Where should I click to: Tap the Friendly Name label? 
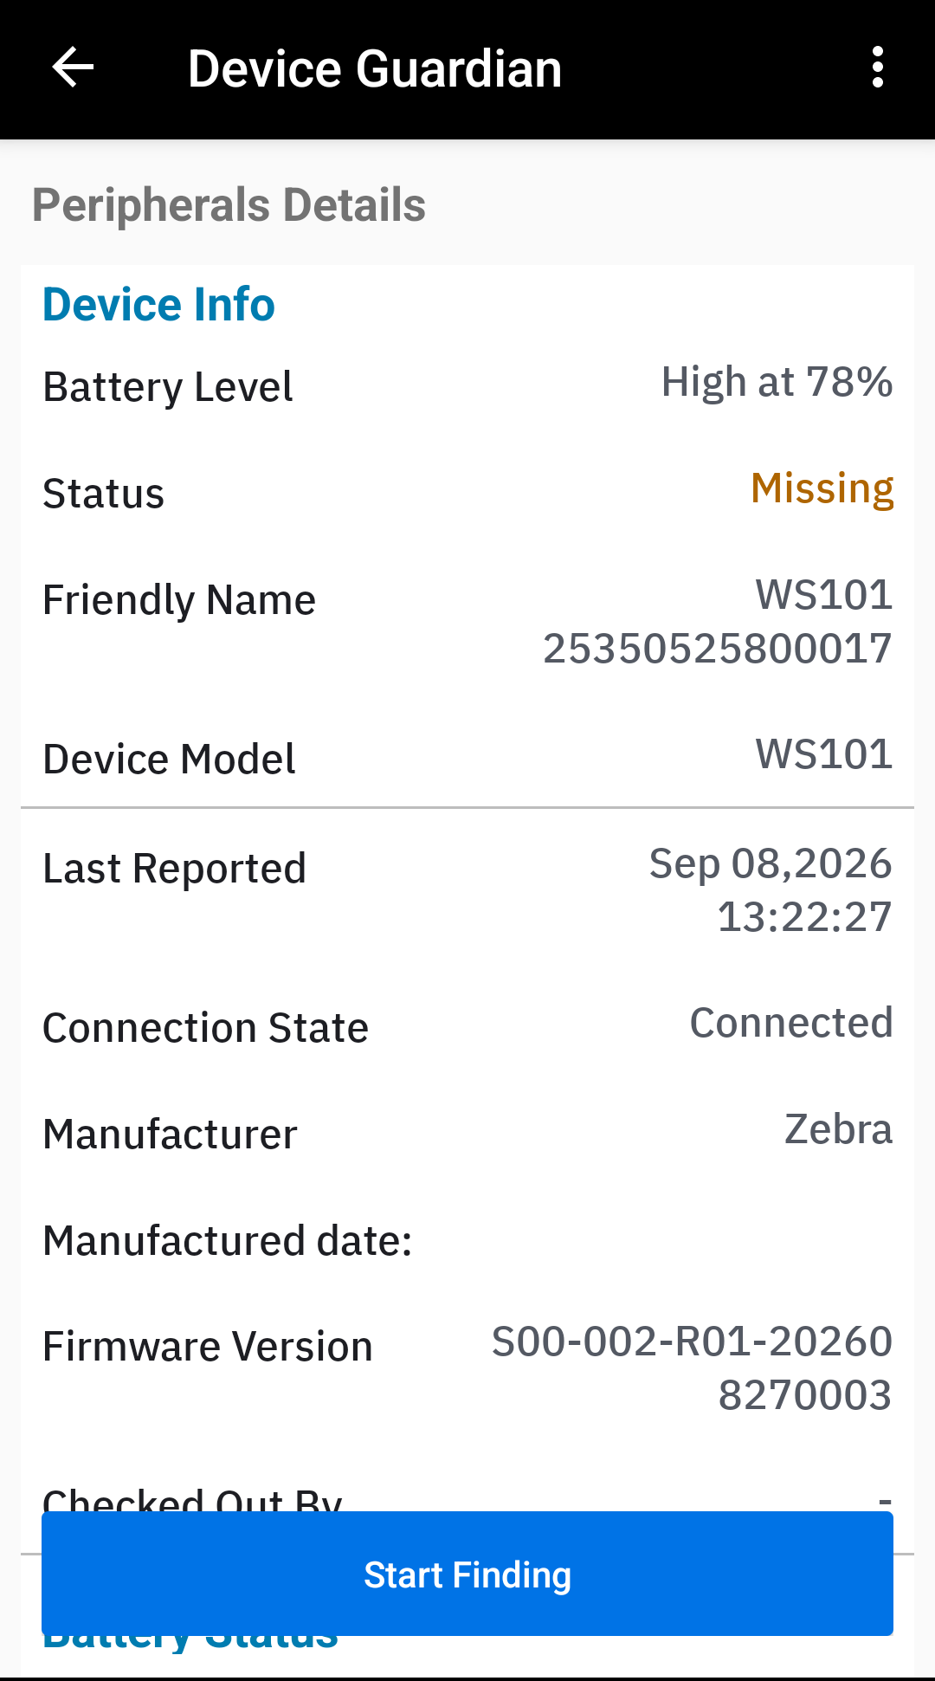coord(179,600)
